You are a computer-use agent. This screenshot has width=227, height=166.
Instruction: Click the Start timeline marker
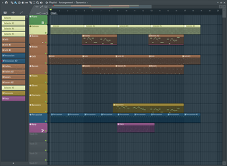click(x=54, y=13)
